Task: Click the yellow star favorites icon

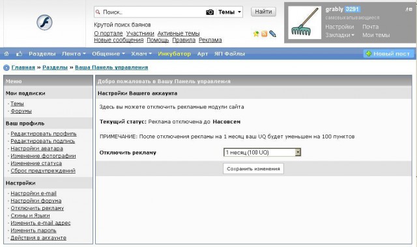Action: 256,34
